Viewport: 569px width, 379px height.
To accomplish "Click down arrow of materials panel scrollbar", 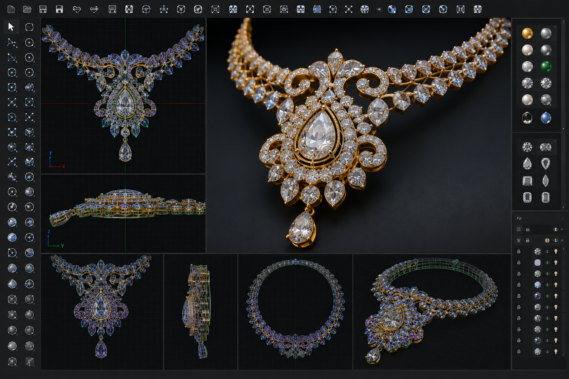I will (x=563, y=129).
